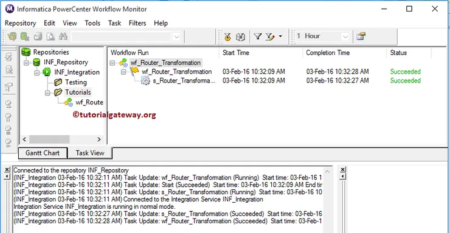450x233 pixels.
Task: Collapse the Tutorials folder node
Action: pos(47,93)
